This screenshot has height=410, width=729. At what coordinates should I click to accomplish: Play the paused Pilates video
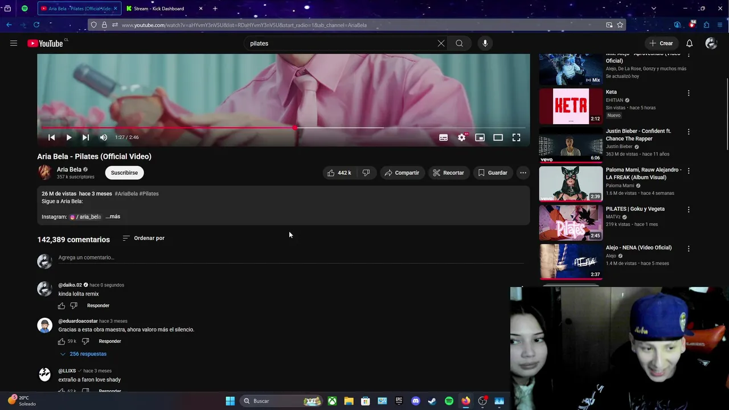tap(68, 137)
